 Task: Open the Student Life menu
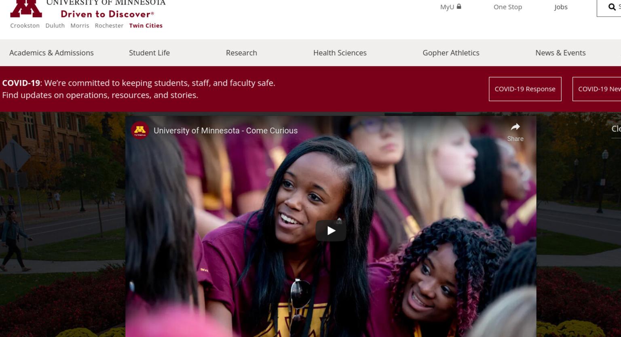point(149,53)
